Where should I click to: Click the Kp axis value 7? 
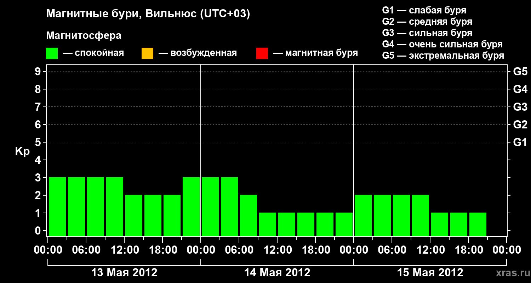pyautogui.click(x=39, y=107)
